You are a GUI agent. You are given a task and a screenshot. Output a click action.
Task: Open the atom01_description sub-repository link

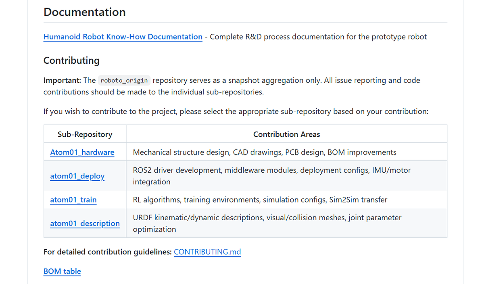click(85, 223)
